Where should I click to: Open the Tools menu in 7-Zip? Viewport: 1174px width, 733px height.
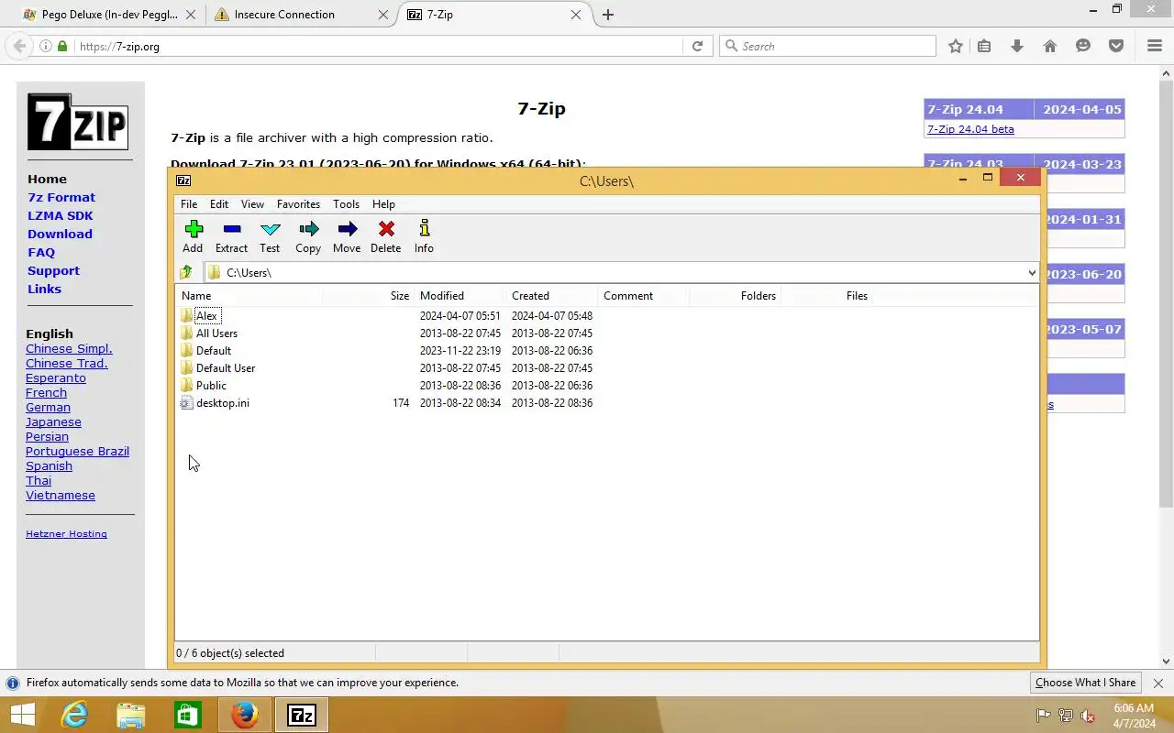coord(346,204)
